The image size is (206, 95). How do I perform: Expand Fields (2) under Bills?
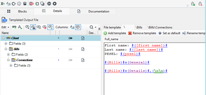coord(8,55)
